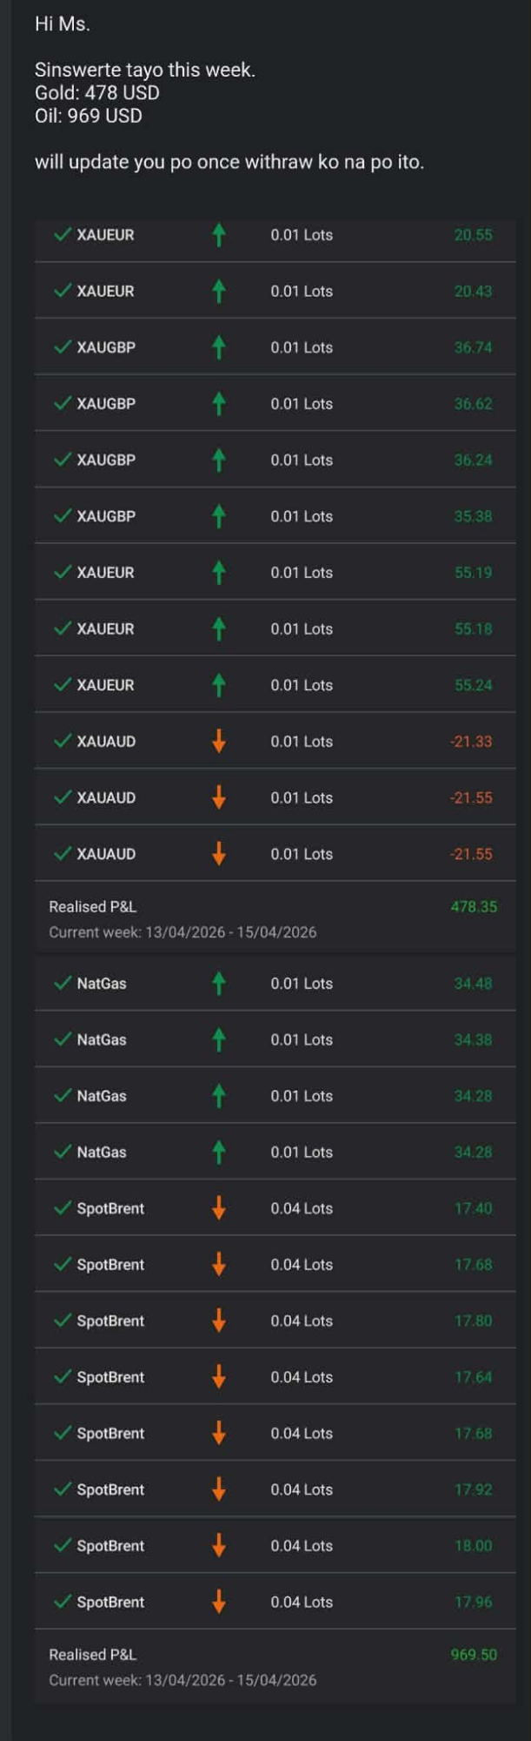Click the checkmark on the XAUEUR 20.55 trade

coord(63,235)
